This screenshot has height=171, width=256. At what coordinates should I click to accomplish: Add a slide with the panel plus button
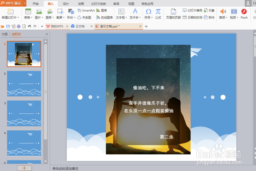(x=24, y=168)
